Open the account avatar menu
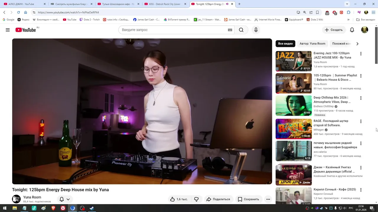The width and height of the screenshot is (378, 212). point(365,30)
